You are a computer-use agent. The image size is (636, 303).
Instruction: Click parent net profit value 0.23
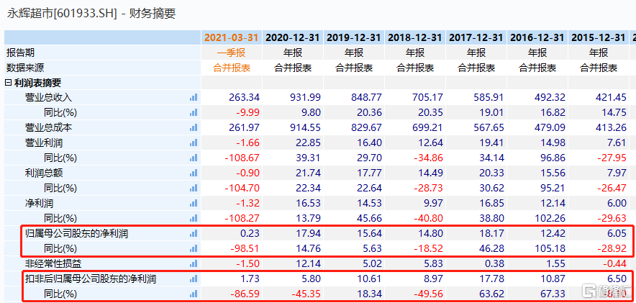click(x=250, y=234)
